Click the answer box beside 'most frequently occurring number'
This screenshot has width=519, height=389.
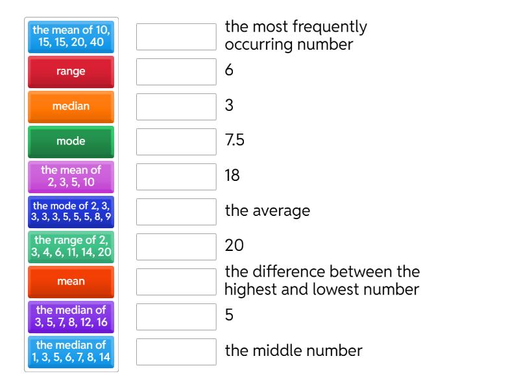coord(176,37)
